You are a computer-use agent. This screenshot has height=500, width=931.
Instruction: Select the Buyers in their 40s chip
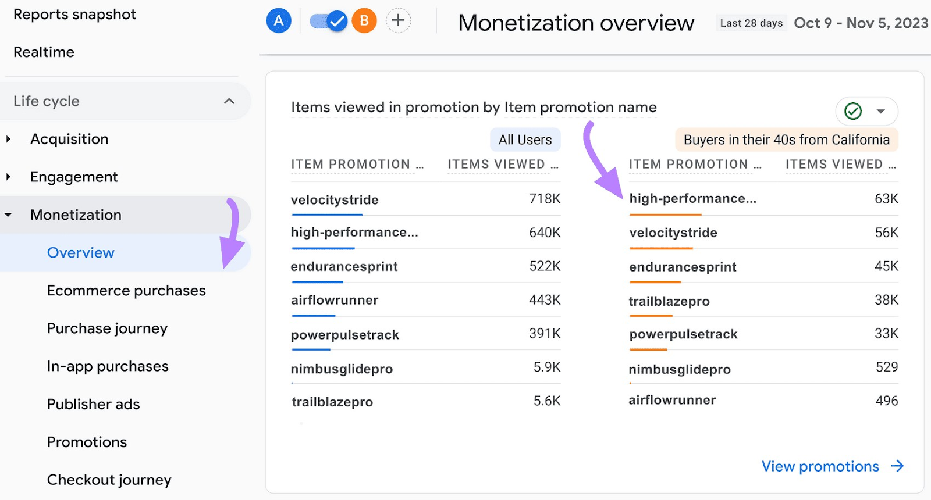[x=786, y=140]
